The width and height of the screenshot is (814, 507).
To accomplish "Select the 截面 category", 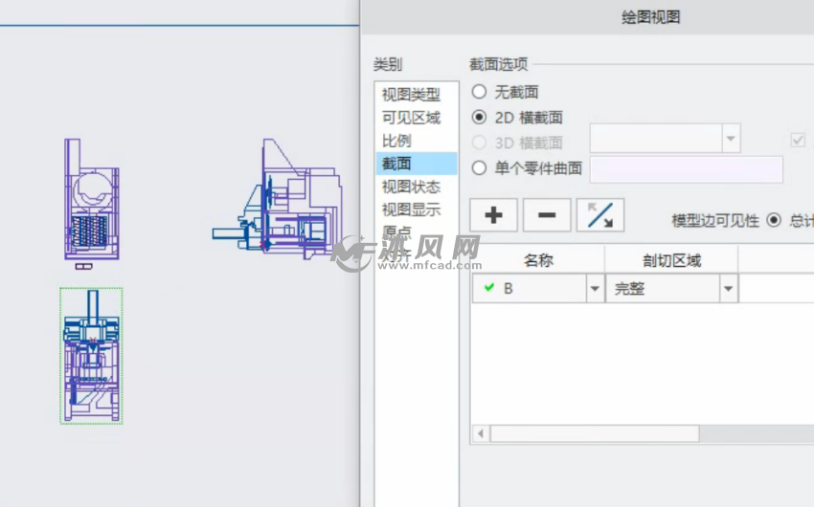I will pos(417,164).
